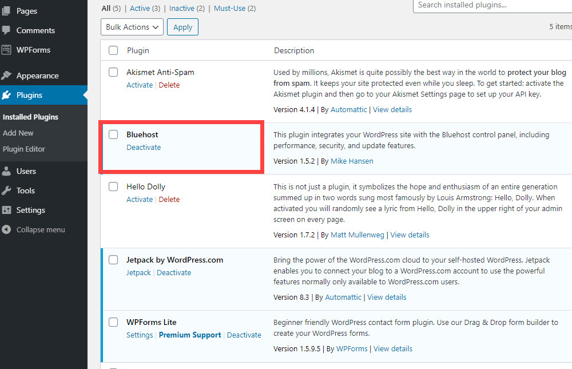Click the Bluehost plugin name
The height and width of the screenshot is (369, 572).
(x=142, y=134)
